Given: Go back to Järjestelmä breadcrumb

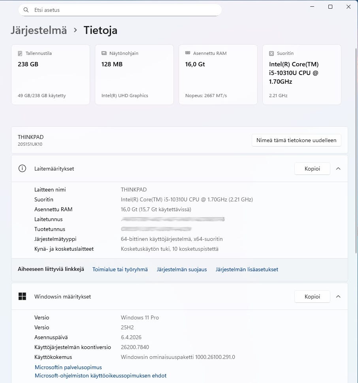Looking at the screenshot, I should click(39, 30).
